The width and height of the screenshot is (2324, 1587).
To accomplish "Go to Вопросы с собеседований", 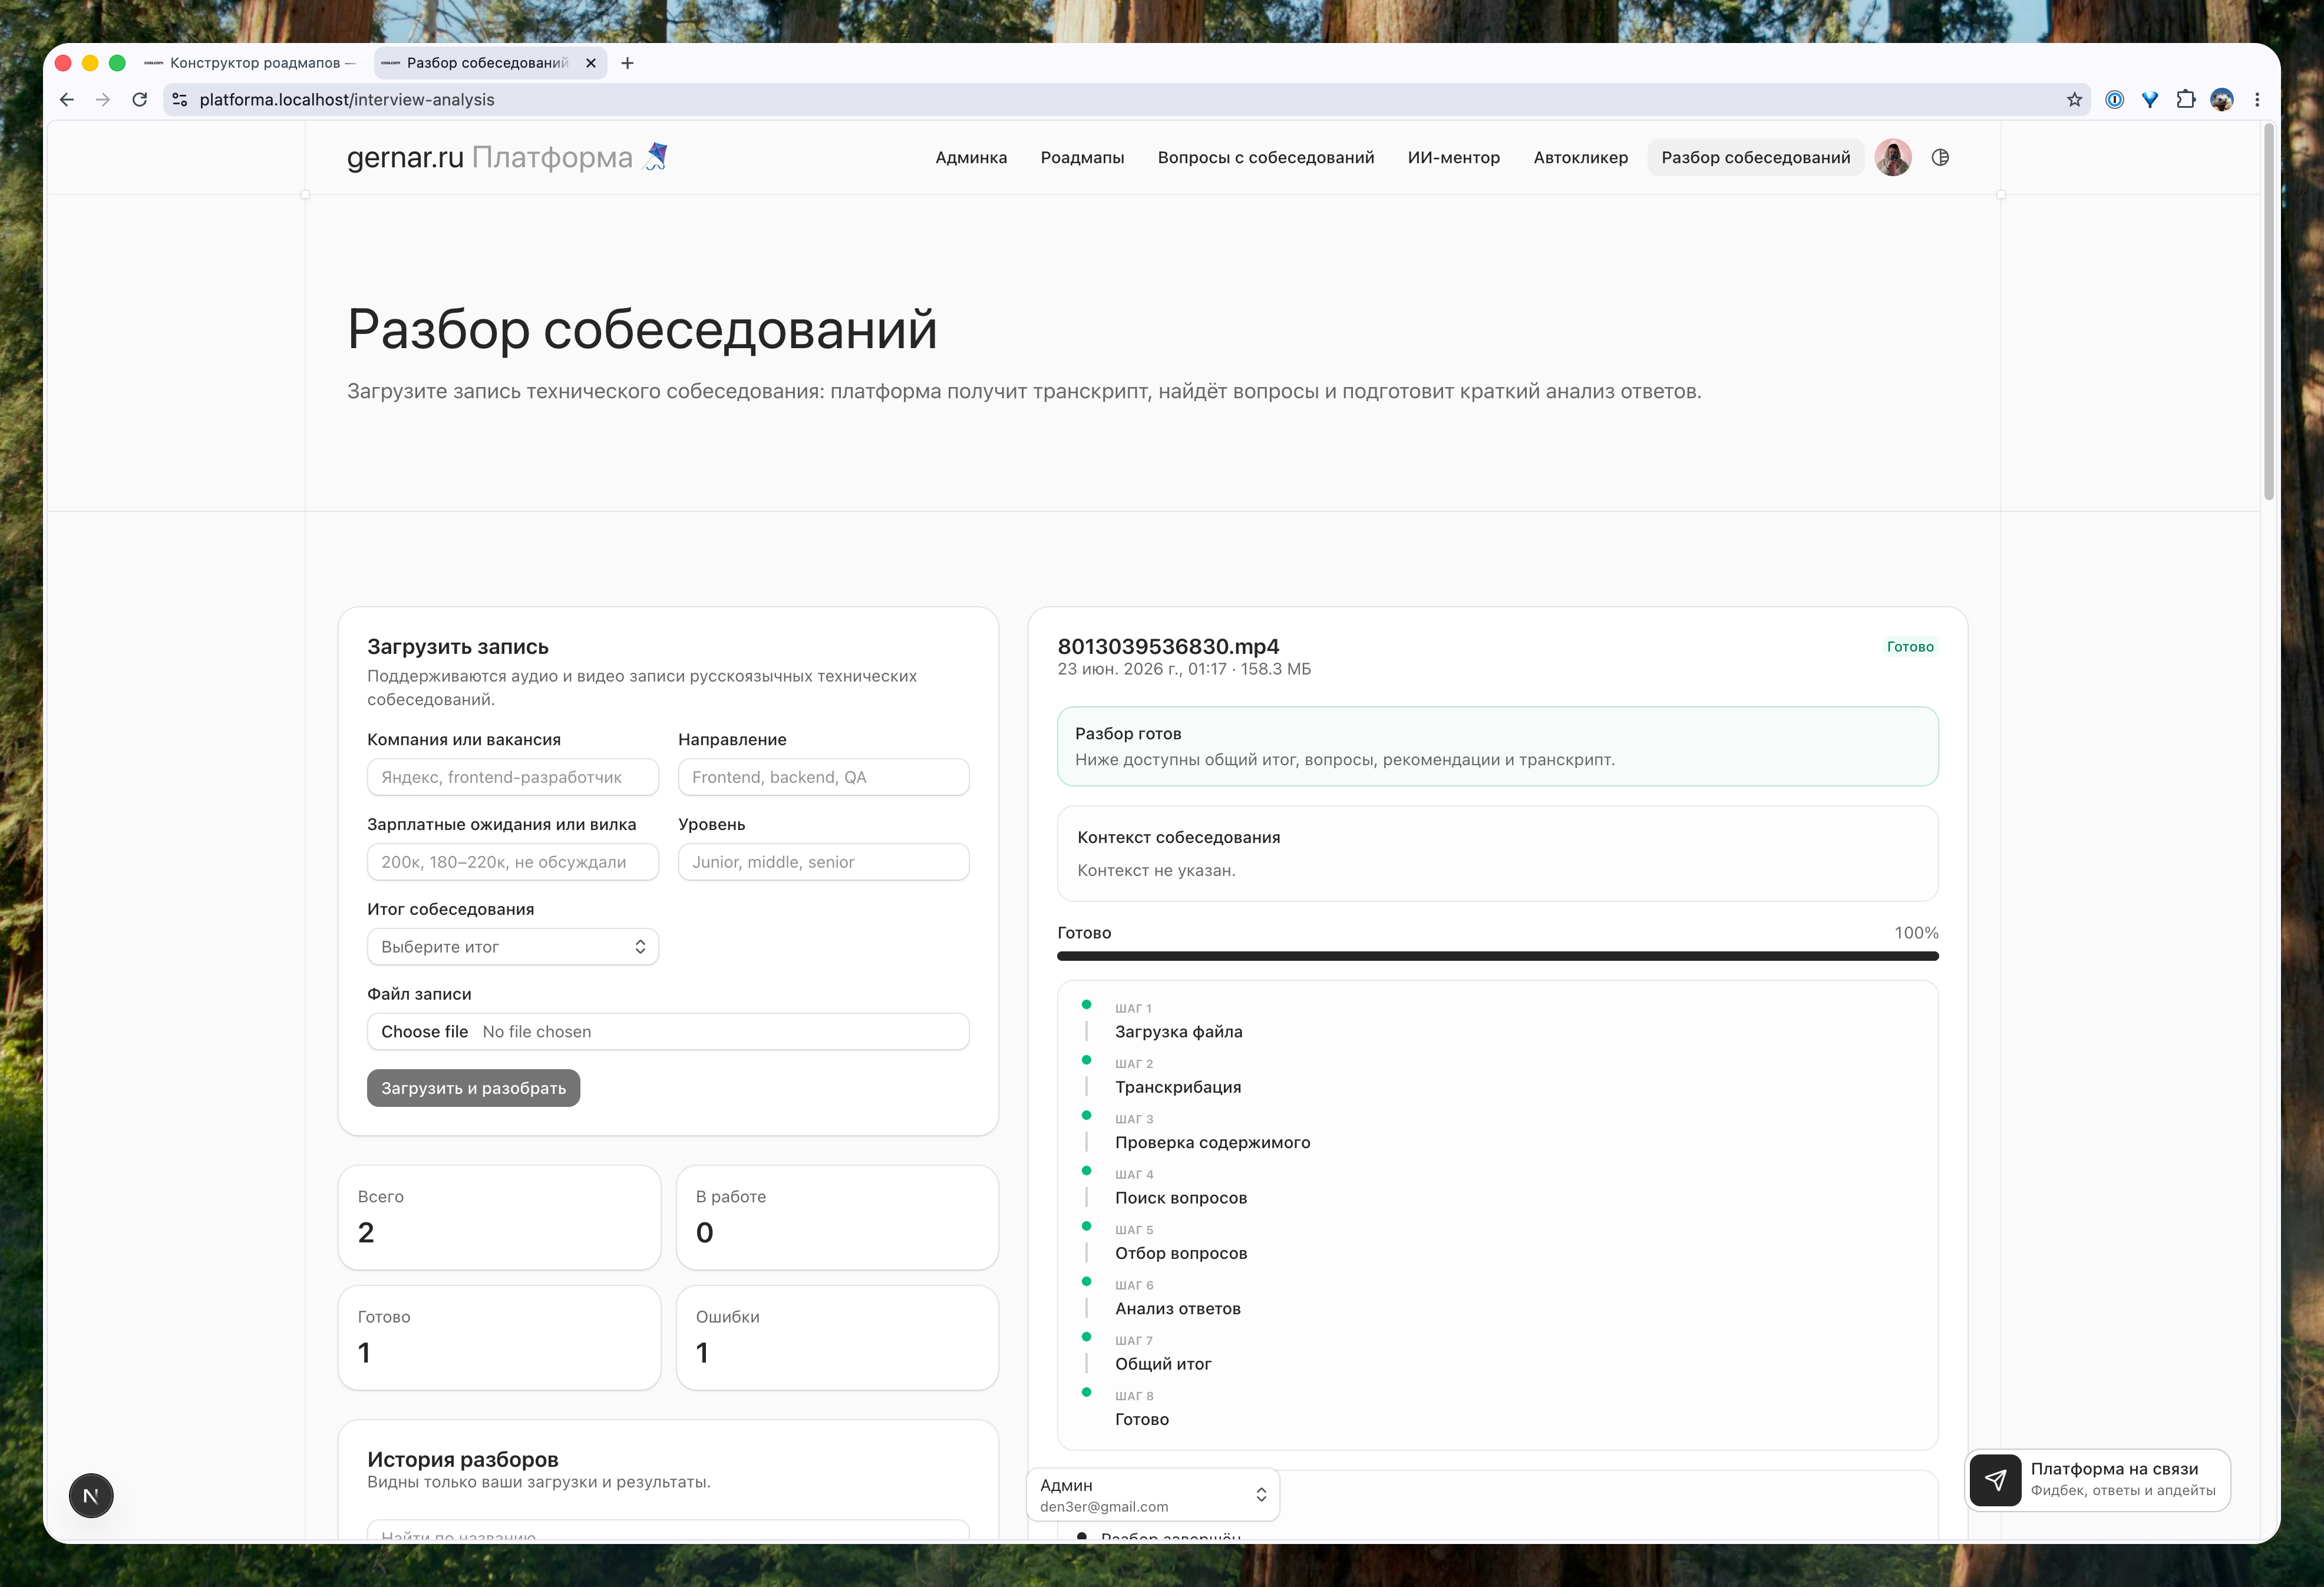I will point(1265,157).
